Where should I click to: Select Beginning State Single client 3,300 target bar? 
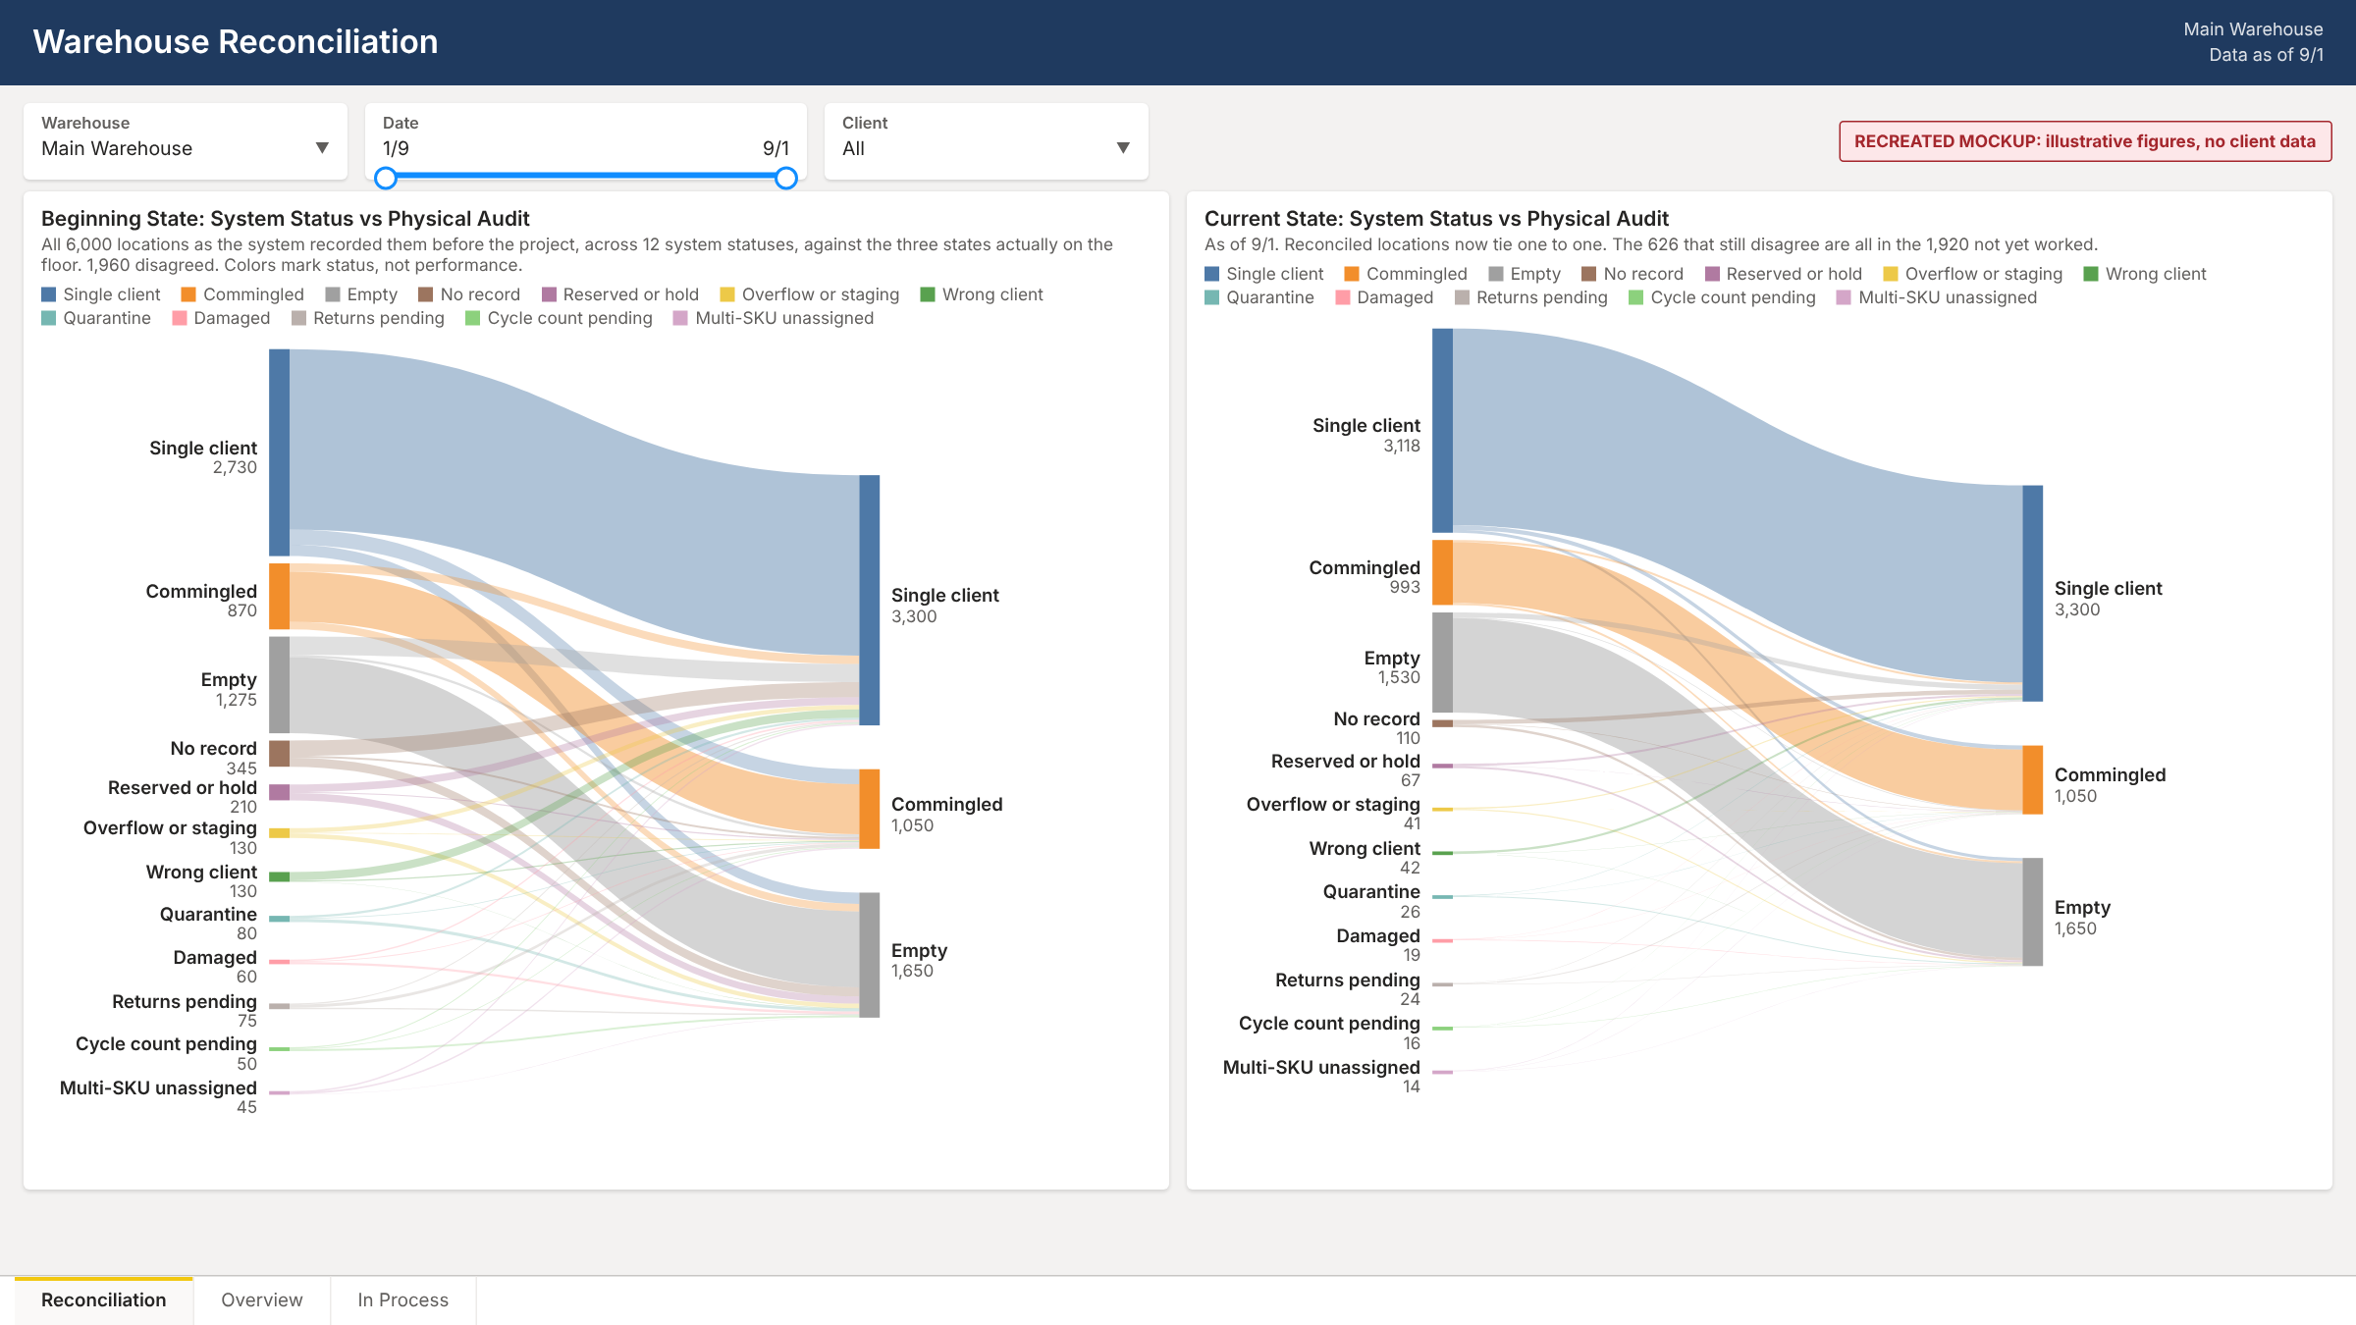tap(870, 600)
